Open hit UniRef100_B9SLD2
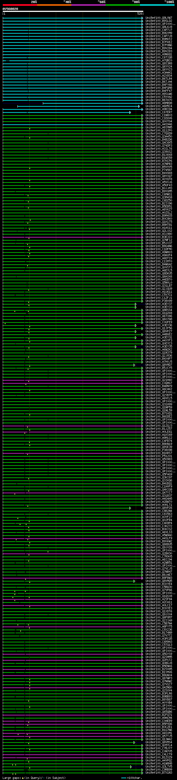 tap(158, 21)
